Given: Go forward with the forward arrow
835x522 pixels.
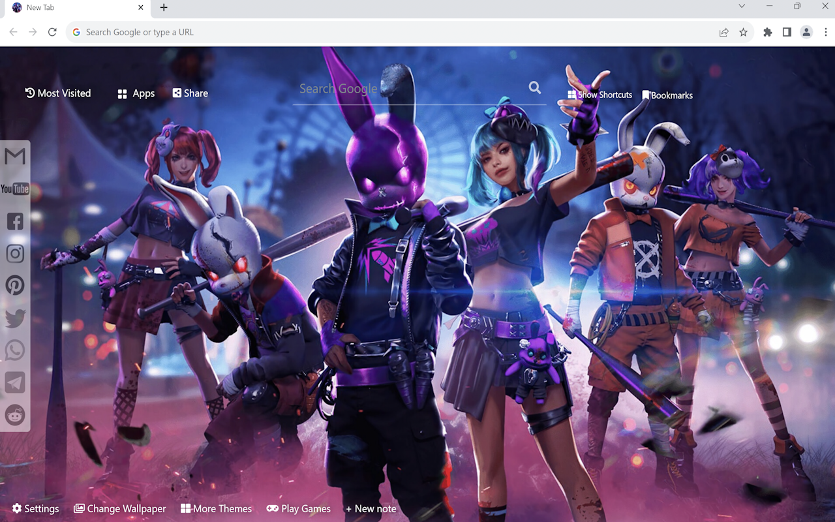Looking at the screenshot, I should (x=33, y=32).
